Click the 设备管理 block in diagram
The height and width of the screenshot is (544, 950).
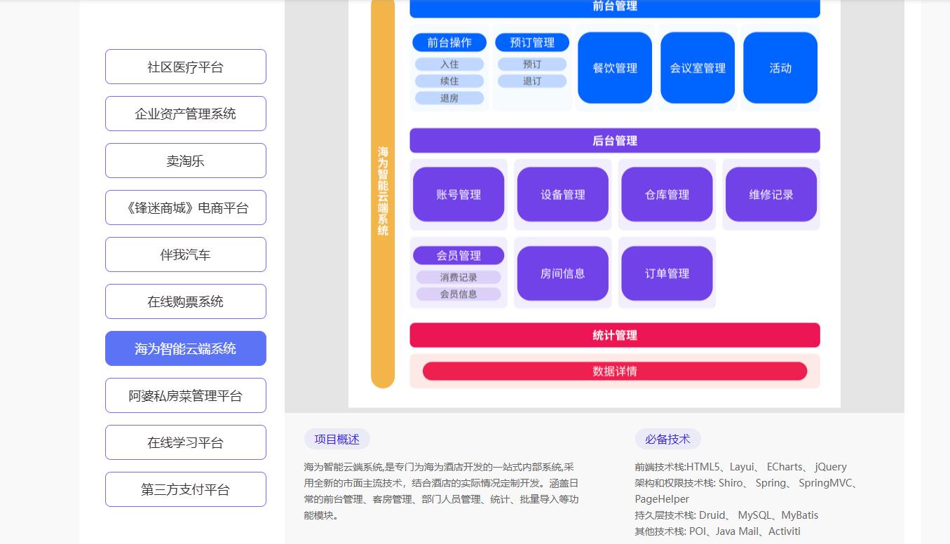click(x=562, y=195)
